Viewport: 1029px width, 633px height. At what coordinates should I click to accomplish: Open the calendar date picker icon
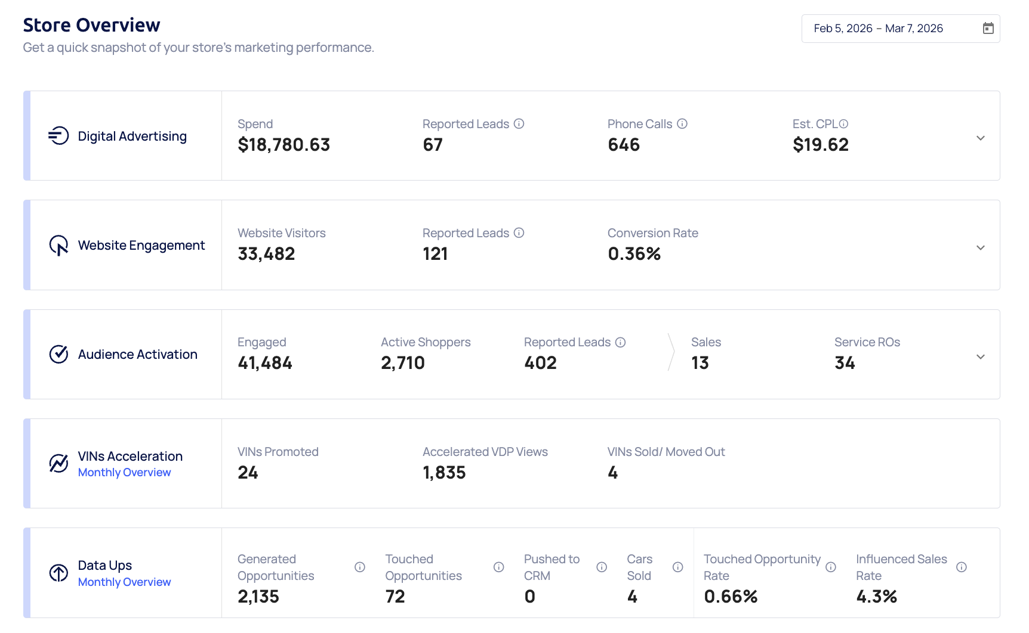pyautogui.click(x=988, y=29)
